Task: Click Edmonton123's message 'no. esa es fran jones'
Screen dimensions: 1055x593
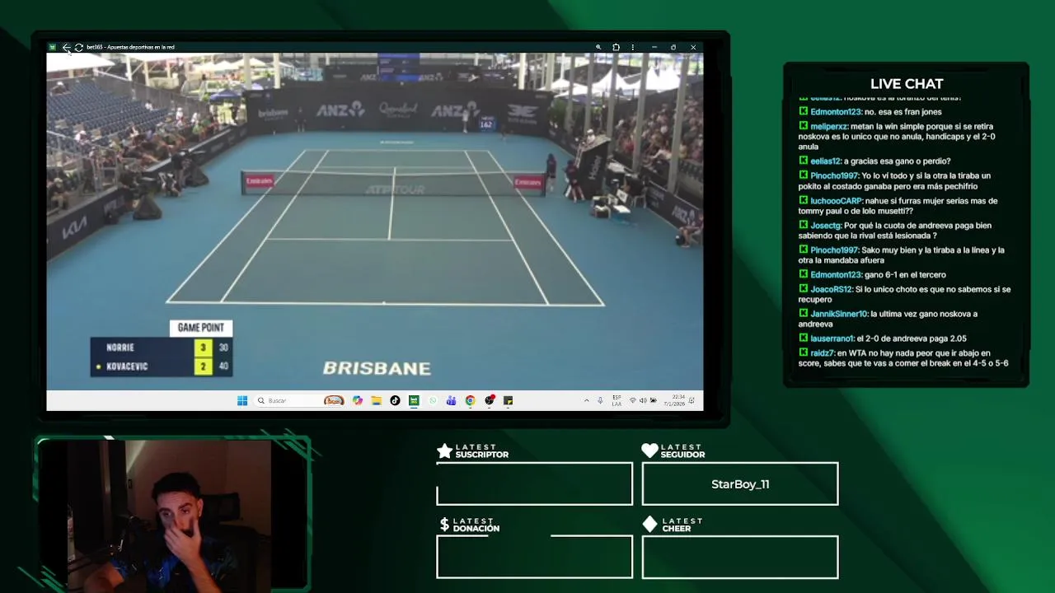Action: (x=870, y=112)
